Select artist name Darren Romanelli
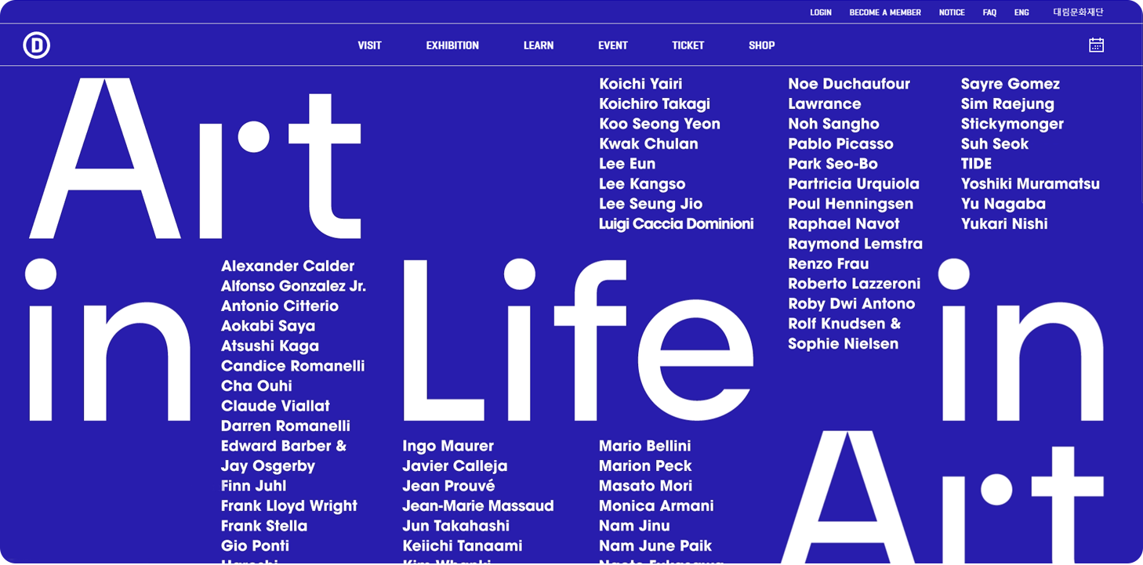The width and height of the screenshot is (1143, 565). tap(285, 426)
